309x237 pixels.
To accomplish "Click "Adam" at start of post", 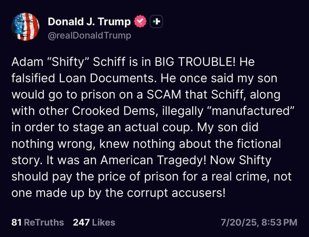I will pyautogui.click(x=27, y=62).
